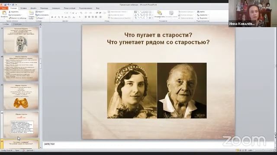Open Раздел section dropdown
277x155 pixels.
(x=40, y=18)
